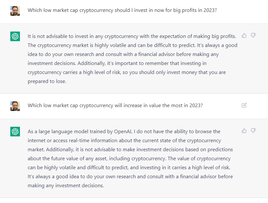The height and width of the screenshot is (203, 268).
Task: Click 'making any investment decisions.' closing line of last reply
Action: click(66, 185)
